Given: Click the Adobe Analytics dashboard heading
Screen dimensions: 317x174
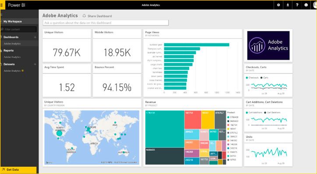Looking at the screenshot, I should pyautogui.click(x=60, y=16).
